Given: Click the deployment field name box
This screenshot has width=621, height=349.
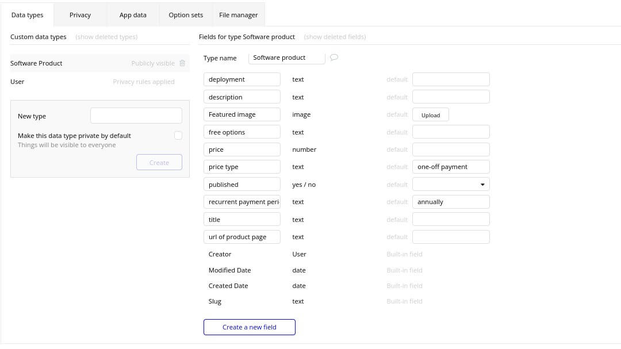Looking at the screenshot, I should 241,79.
